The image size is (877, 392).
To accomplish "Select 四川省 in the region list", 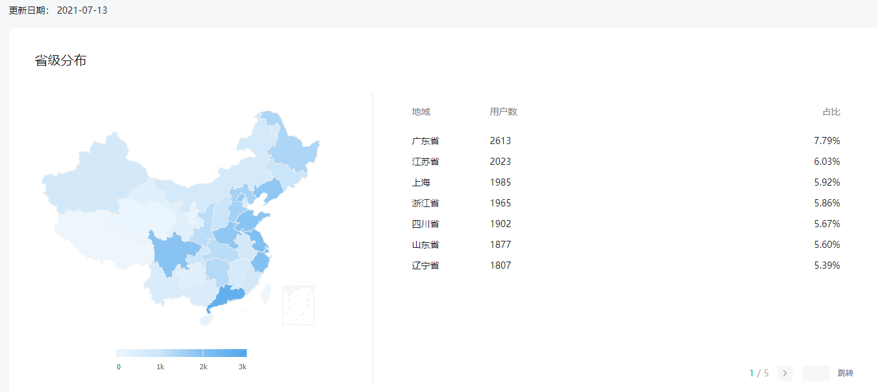I will [x=425, y=224].
